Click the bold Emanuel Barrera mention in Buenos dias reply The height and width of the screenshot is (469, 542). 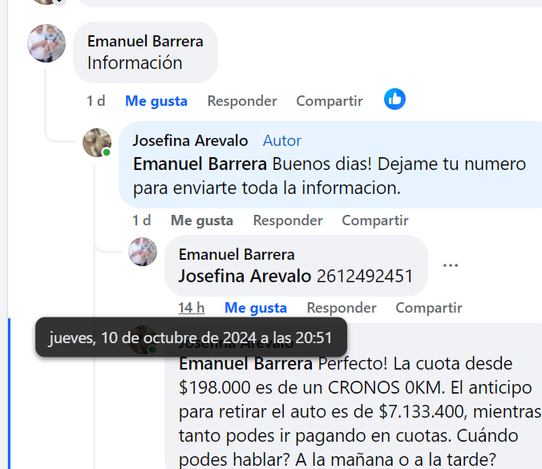(200, 164)
